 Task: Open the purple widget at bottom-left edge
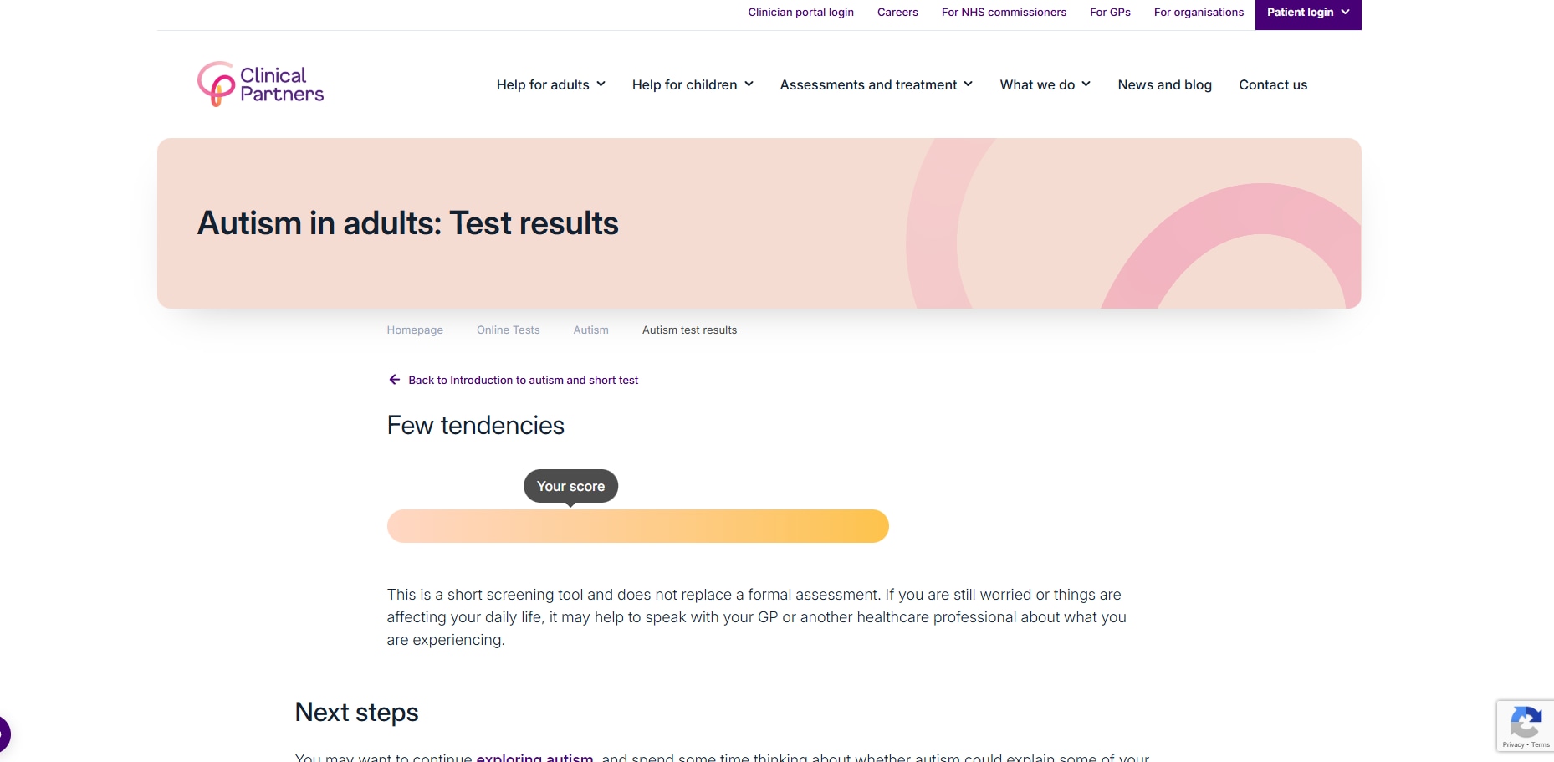tap(4, 734)
